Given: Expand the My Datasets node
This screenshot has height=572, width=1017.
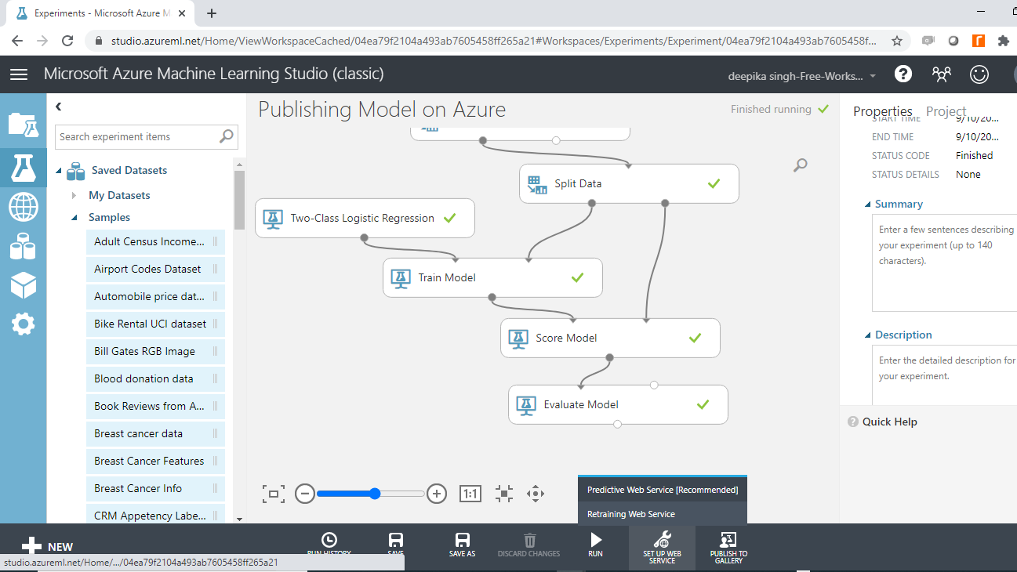Looking at the screenshot, I should [x=74, y=195].
